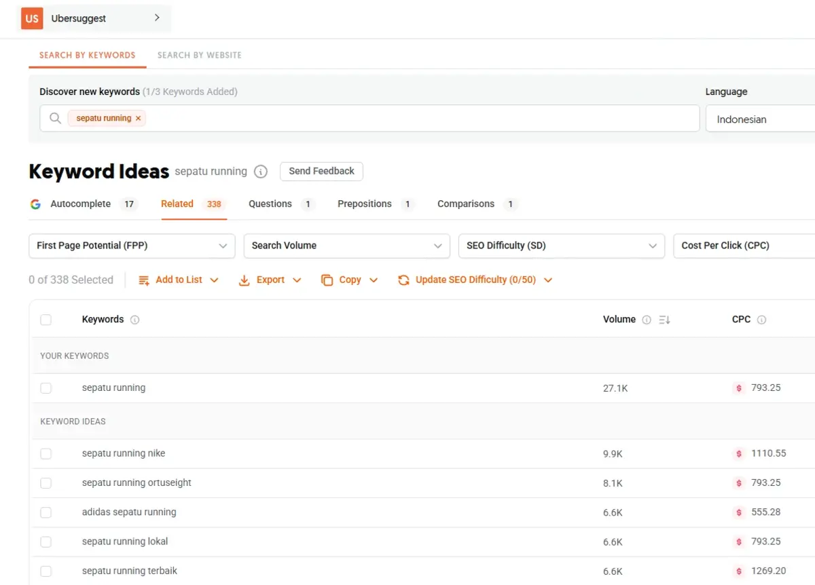Click the info icon next to CPC header

click(761, 320)
